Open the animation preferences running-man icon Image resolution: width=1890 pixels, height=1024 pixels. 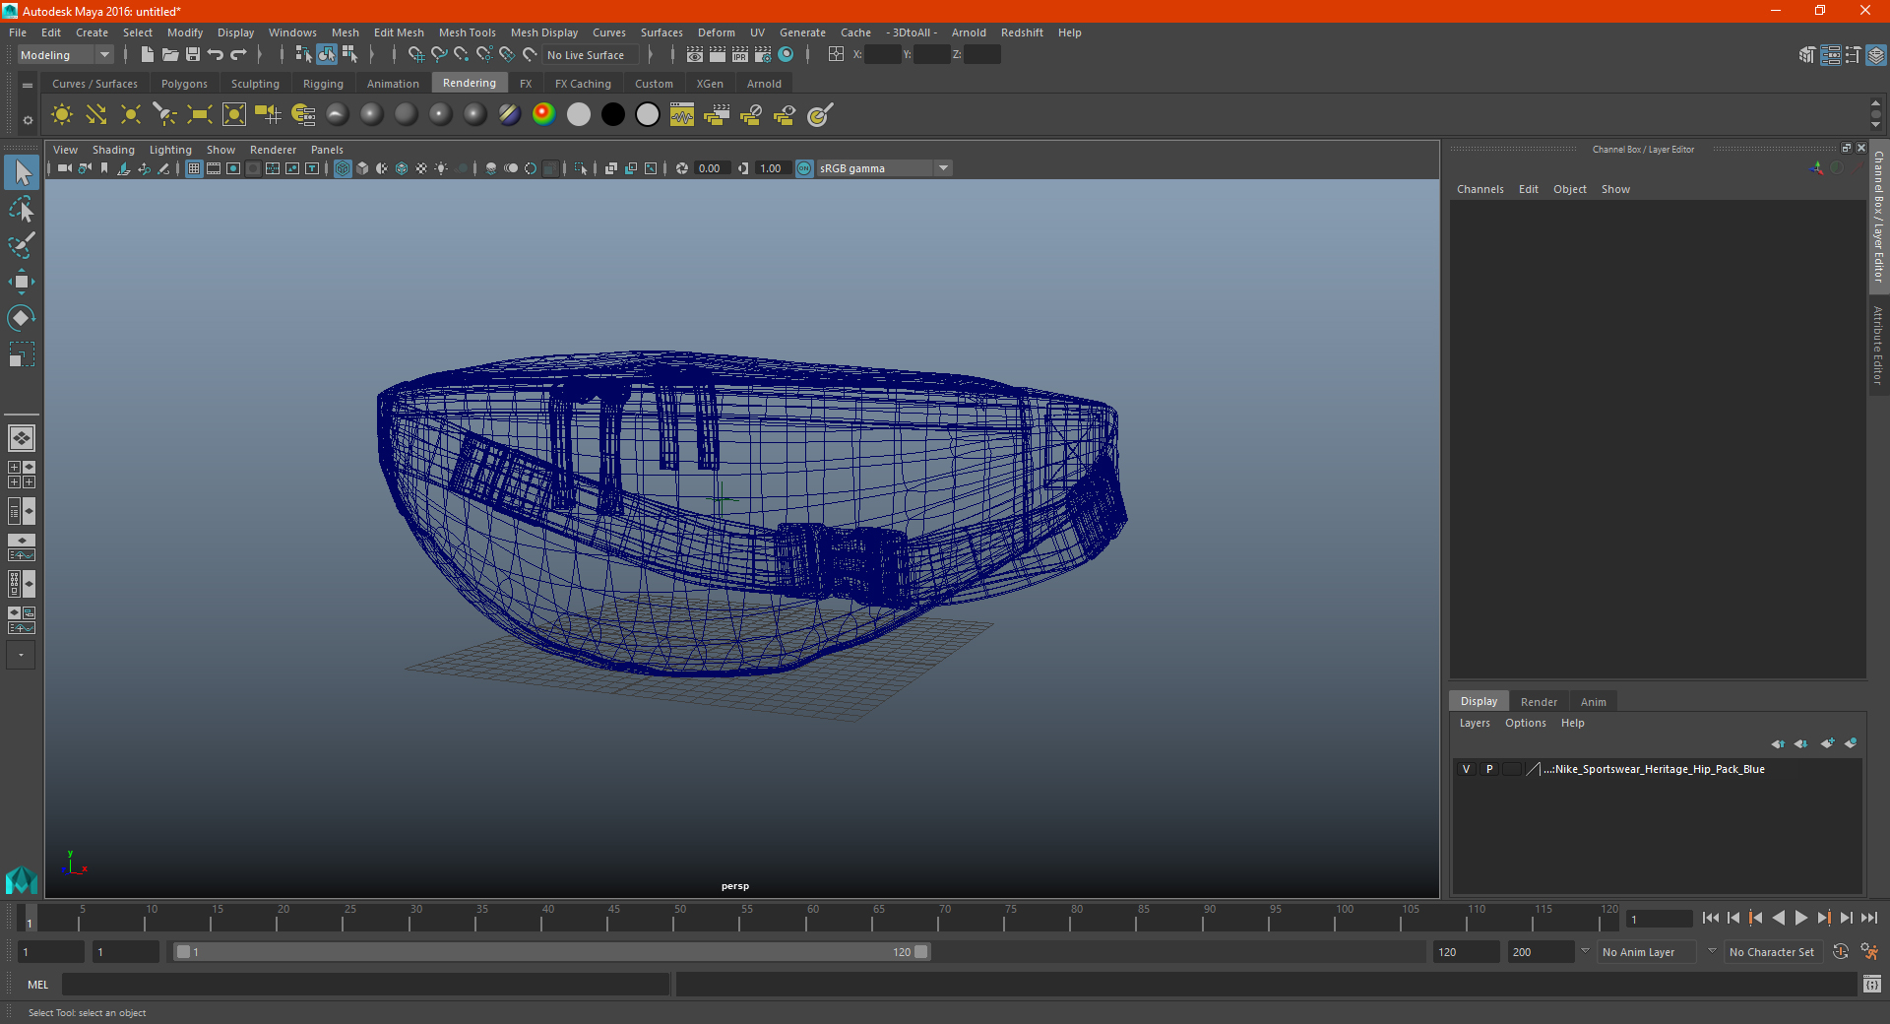[1869, 952]
